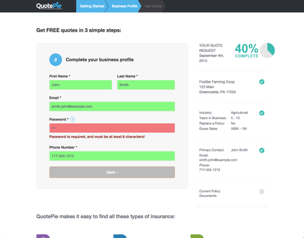Click the QuotePie logo

[49, 6]
